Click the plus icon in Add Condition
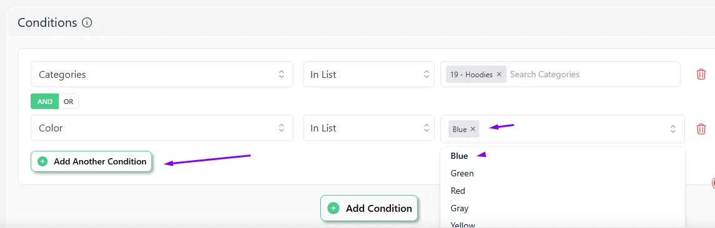Screen dimensions: 715x228 coord(333,208)
